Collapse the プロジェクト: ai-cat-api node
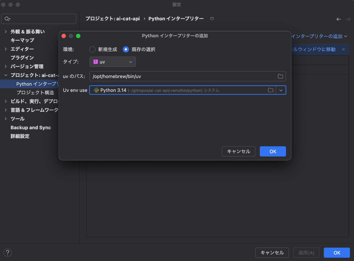The image size is (354, 261). [x=6, y=75]
